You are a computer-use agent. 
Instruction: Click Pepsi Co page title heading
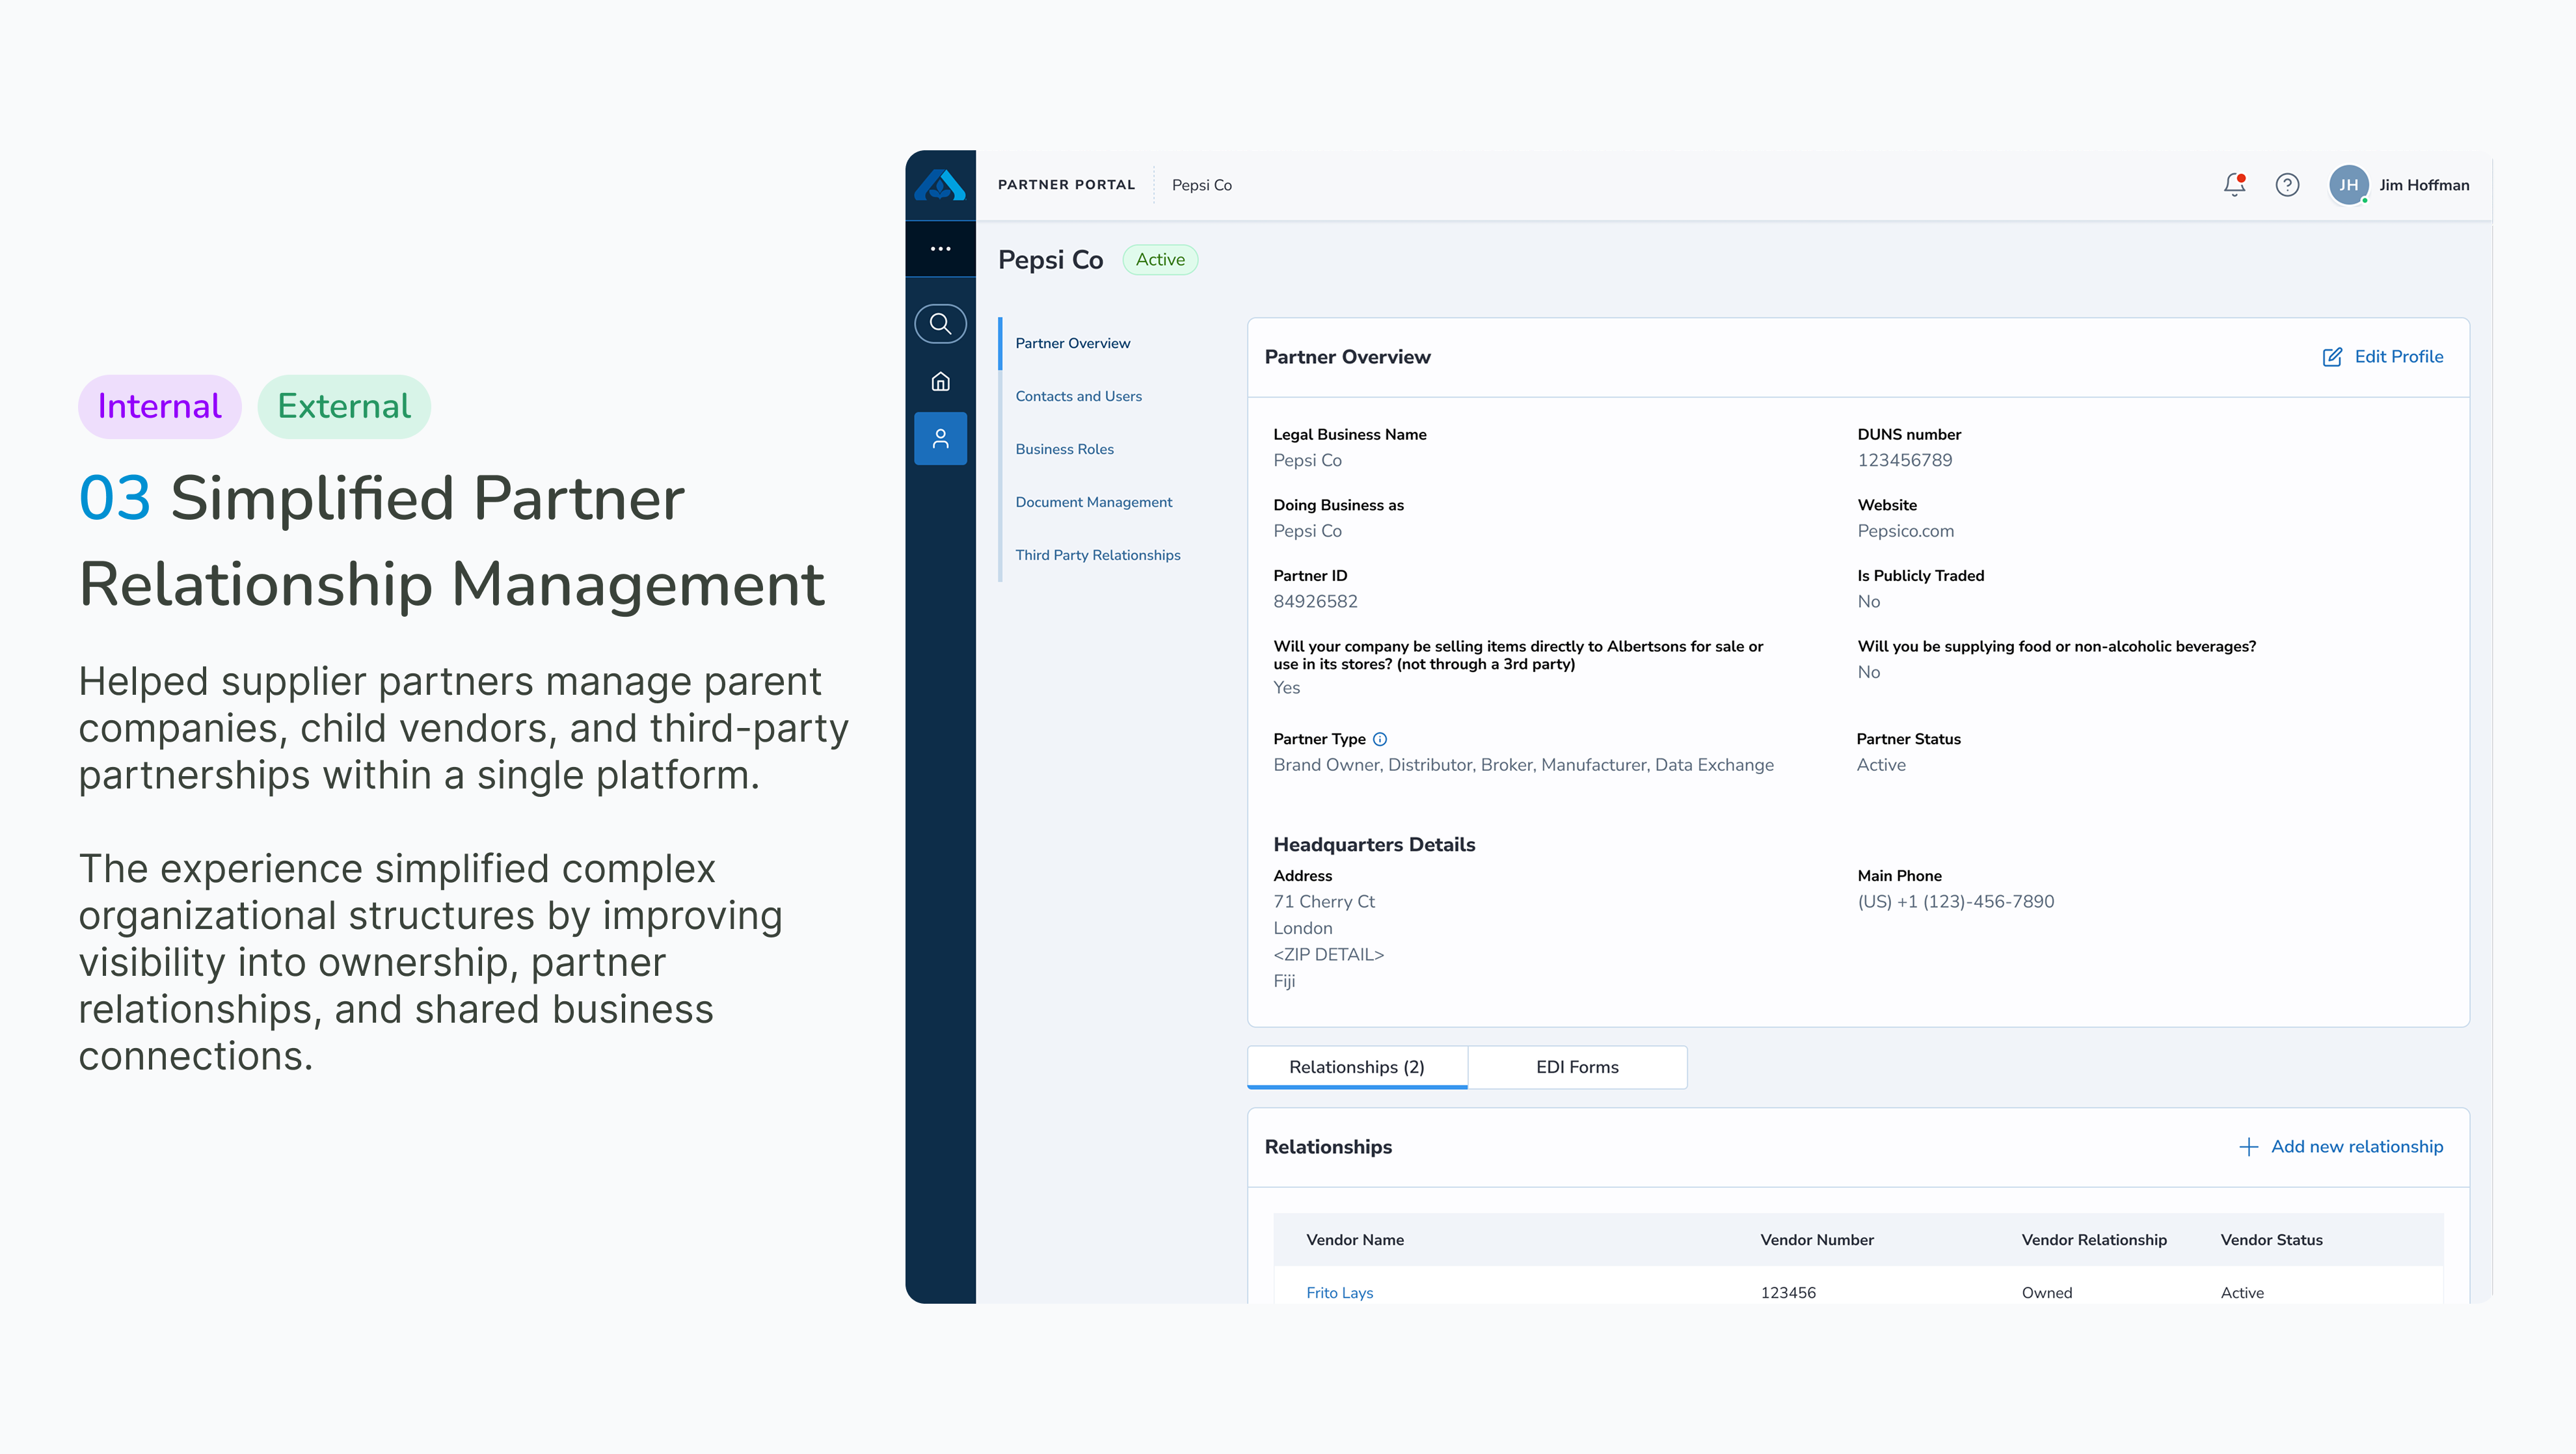[1050, 260]
